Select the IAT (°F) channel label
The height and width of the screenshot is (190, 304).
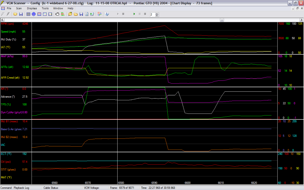[x=5, y=47]
